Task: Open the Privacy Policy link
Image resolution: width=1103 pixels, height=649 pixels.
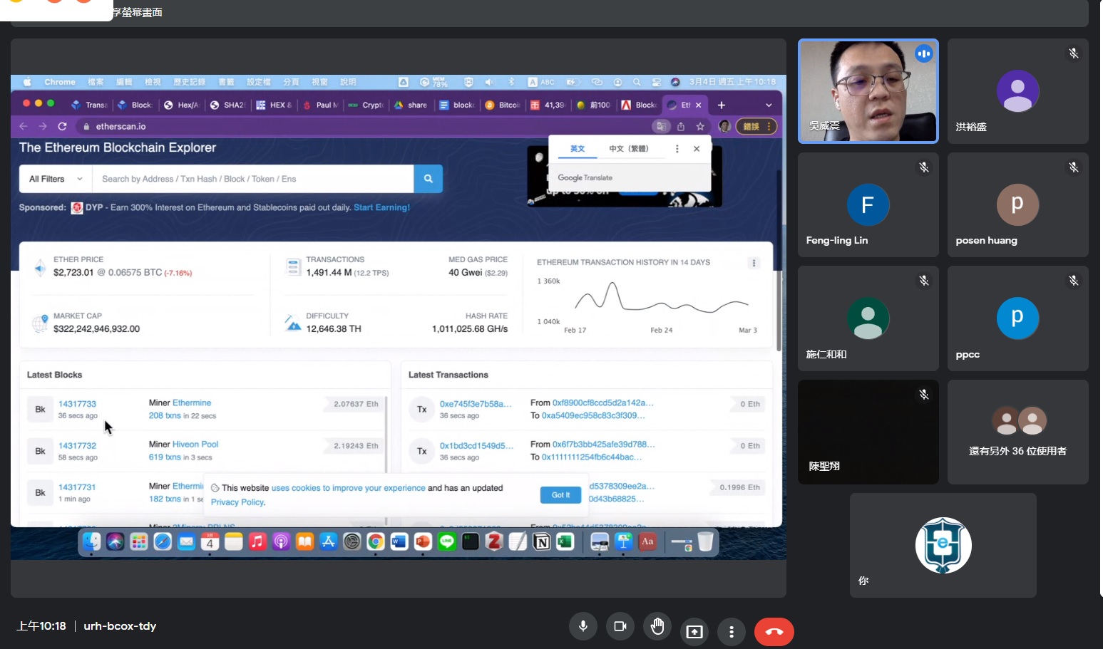Action: (x=237, y=502)
